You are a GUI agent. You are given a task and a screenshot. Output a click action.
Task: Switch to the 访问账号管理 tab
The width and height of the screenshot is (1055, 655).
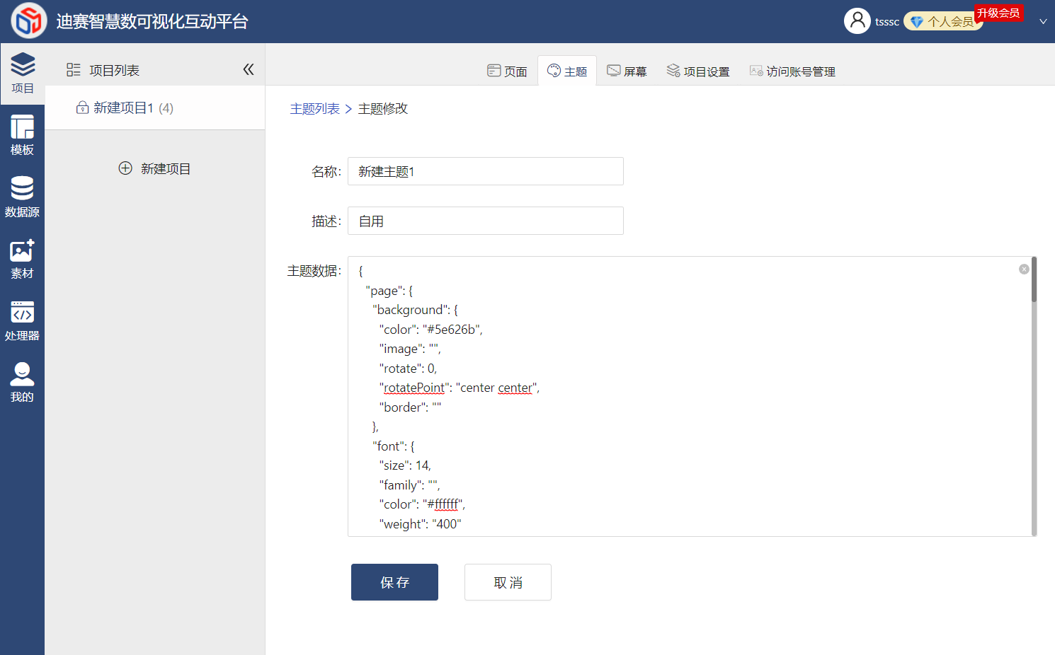coord(792,71)
